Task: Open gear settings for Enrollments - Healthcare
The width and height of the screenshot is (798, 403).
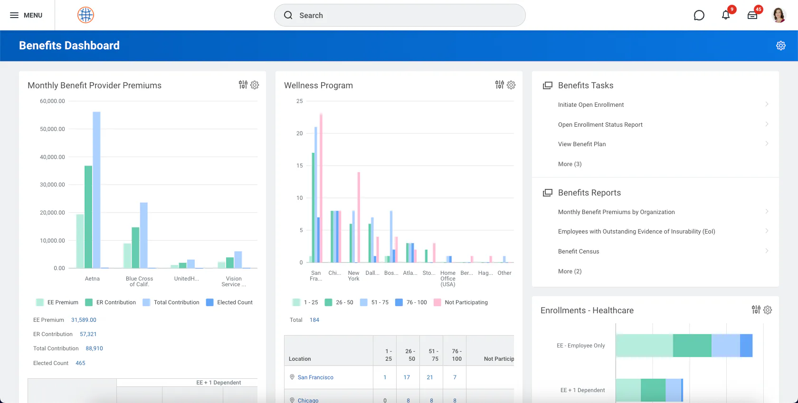Action: (x=768, y=310)
